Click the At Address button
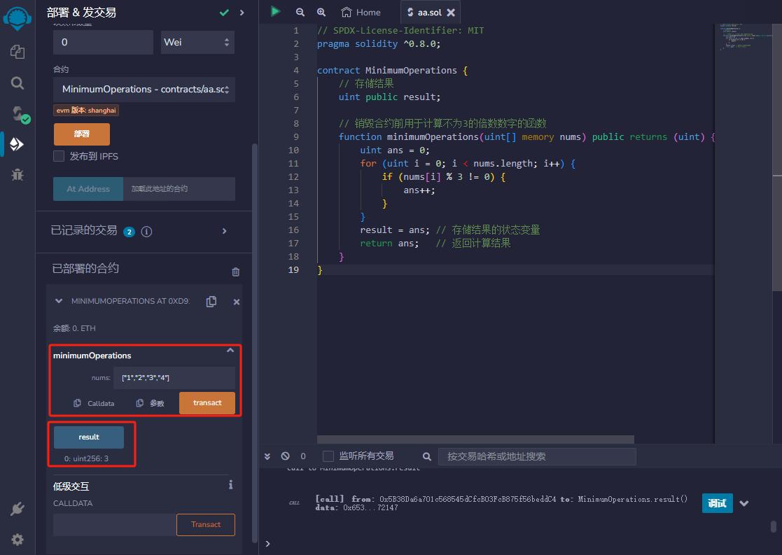Image resolution: width=782 pixels, height=555 pixels. [88, 189]
